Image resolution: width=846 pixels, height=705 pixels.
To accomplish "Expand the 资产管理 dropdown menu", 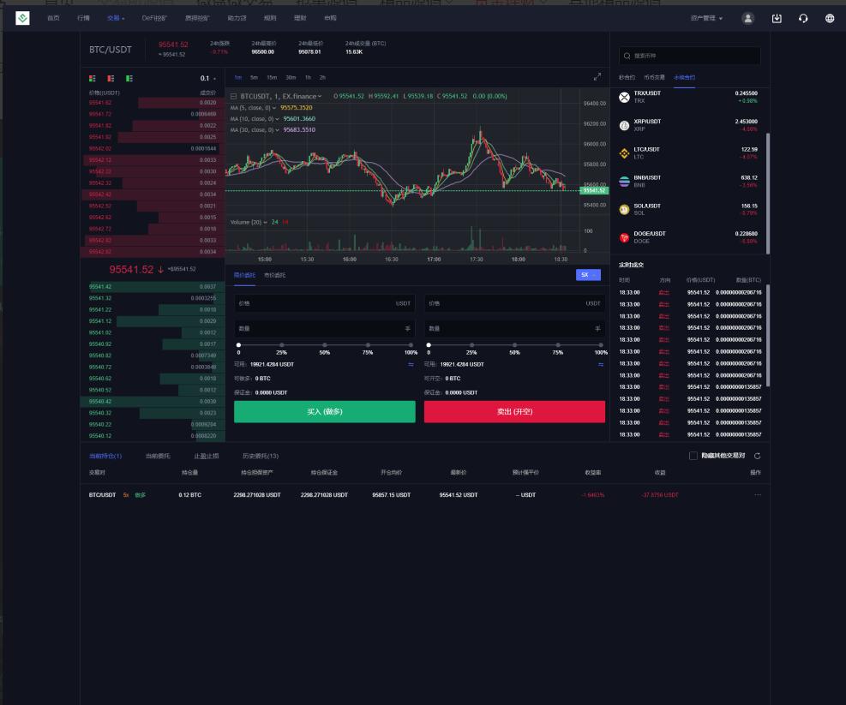I will 706,18.
